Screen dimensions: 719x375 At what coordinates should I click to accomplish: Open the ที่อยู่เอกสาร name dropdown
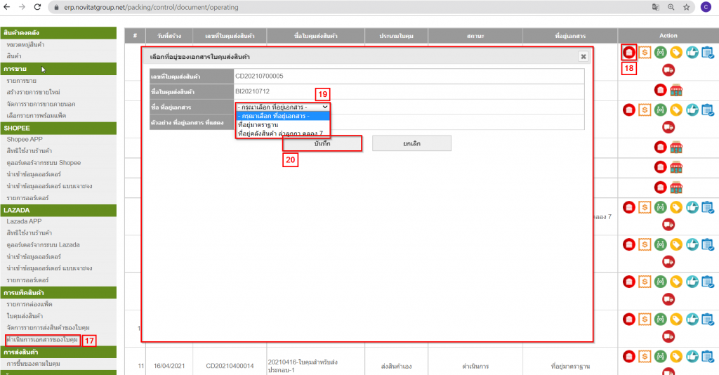(283, 107)
